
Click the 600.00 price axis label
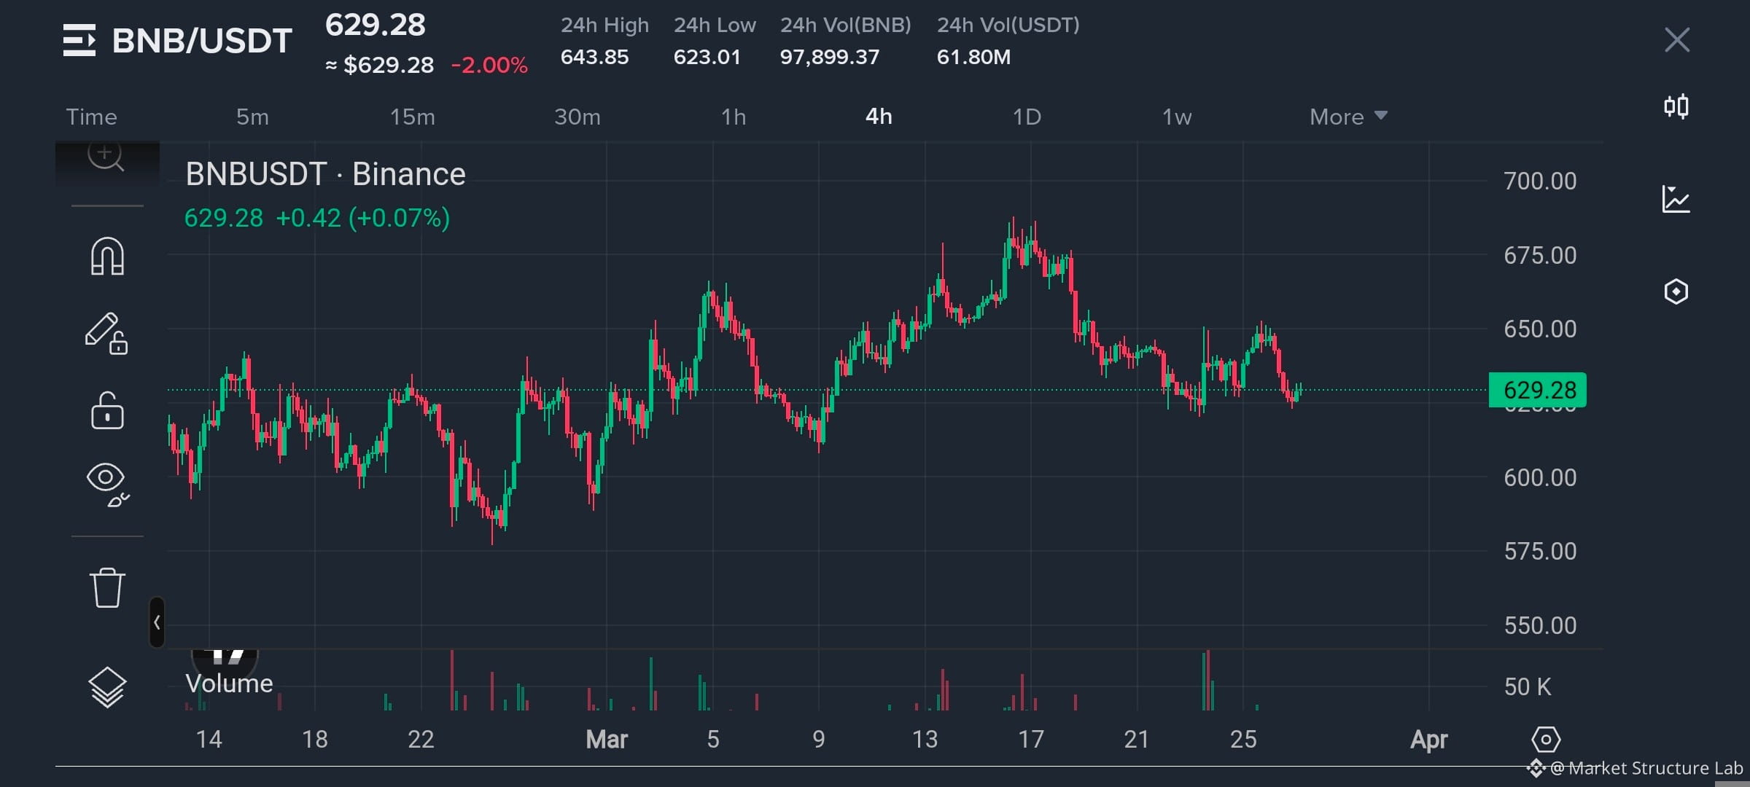[x=1540, y=477]
